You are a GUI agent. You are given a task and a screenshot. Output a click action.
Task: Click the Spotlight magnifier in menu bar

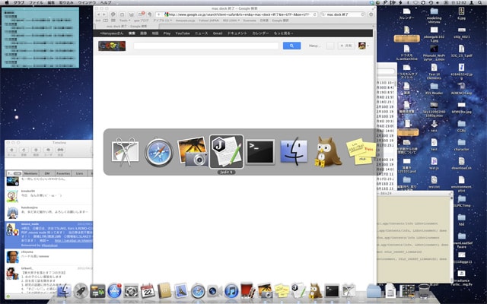click(480, 2)
